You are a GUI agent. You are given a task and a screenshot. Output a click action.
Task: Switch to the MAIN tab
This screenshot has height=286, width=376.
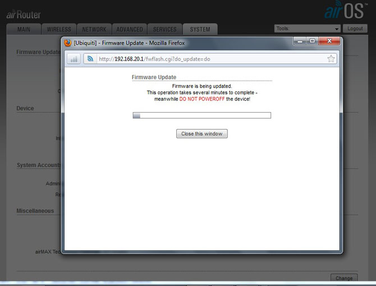24,30
